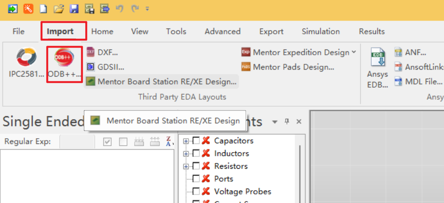Screen dimensions: 444x203
Task: Pin the components panel
Action: pyautogui.click(x=287, y=122)
